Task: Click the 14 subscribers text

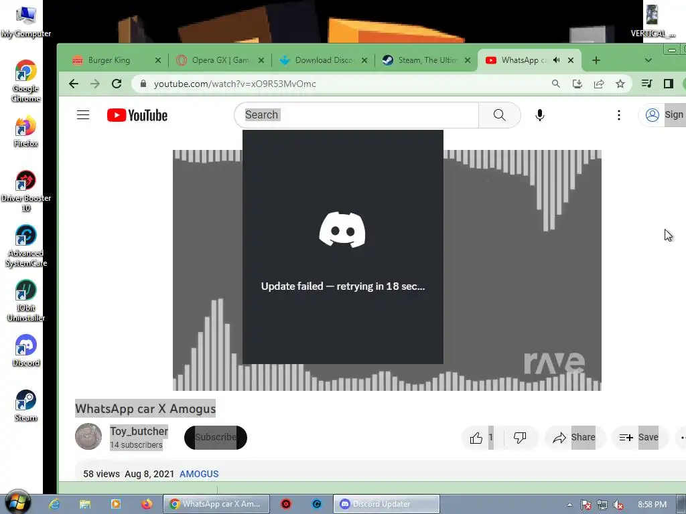Action: click(136, 445)
